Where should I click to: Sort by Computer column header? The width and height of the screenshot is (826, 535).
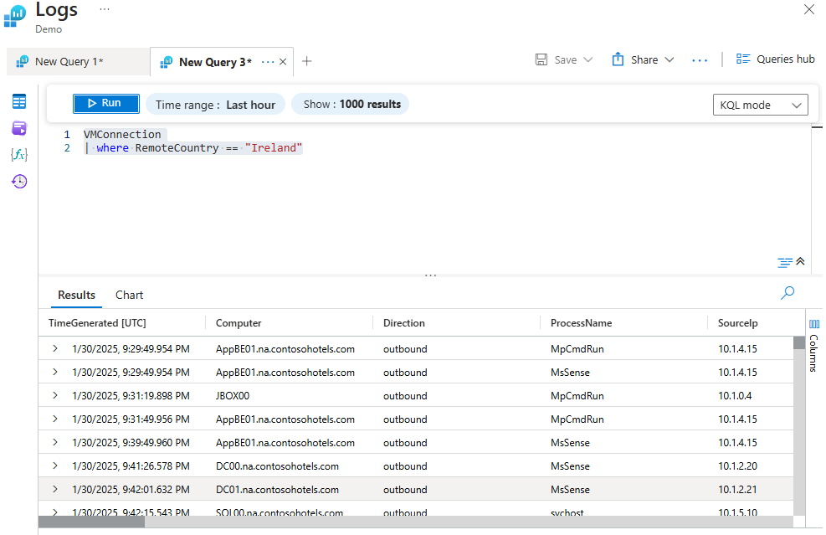click(x=239, y=323)
